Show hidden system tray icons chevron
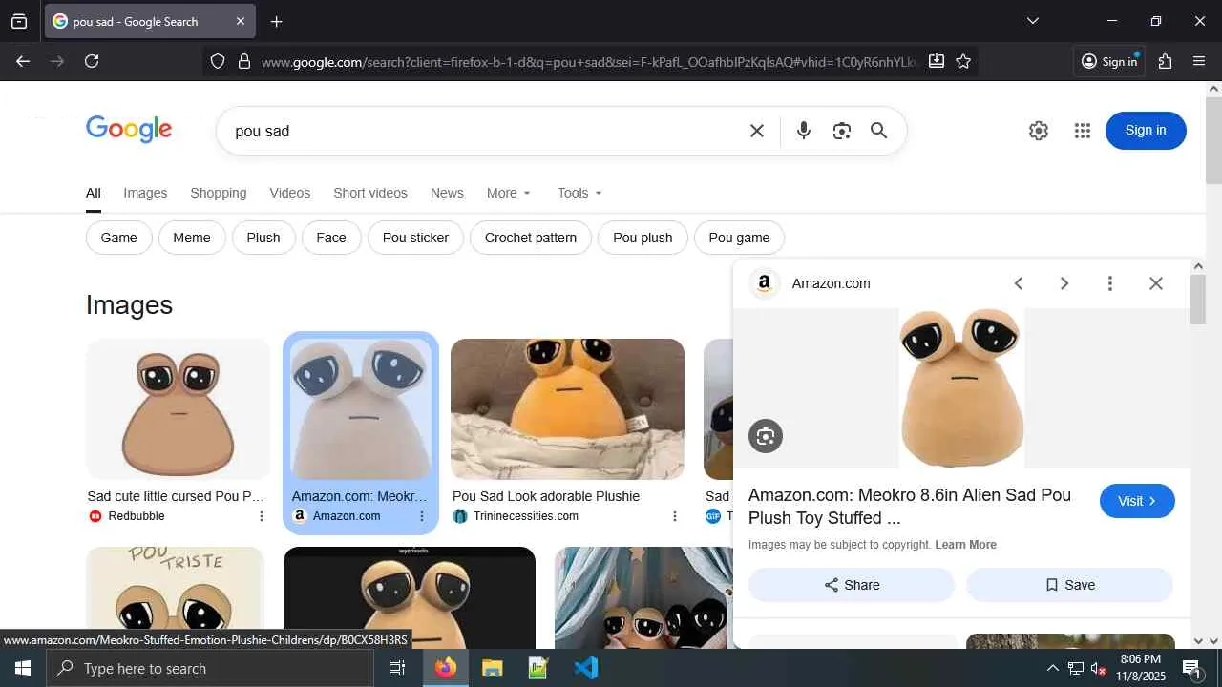The height and width of the screenshot is (687, 1222). (1052, 668)
